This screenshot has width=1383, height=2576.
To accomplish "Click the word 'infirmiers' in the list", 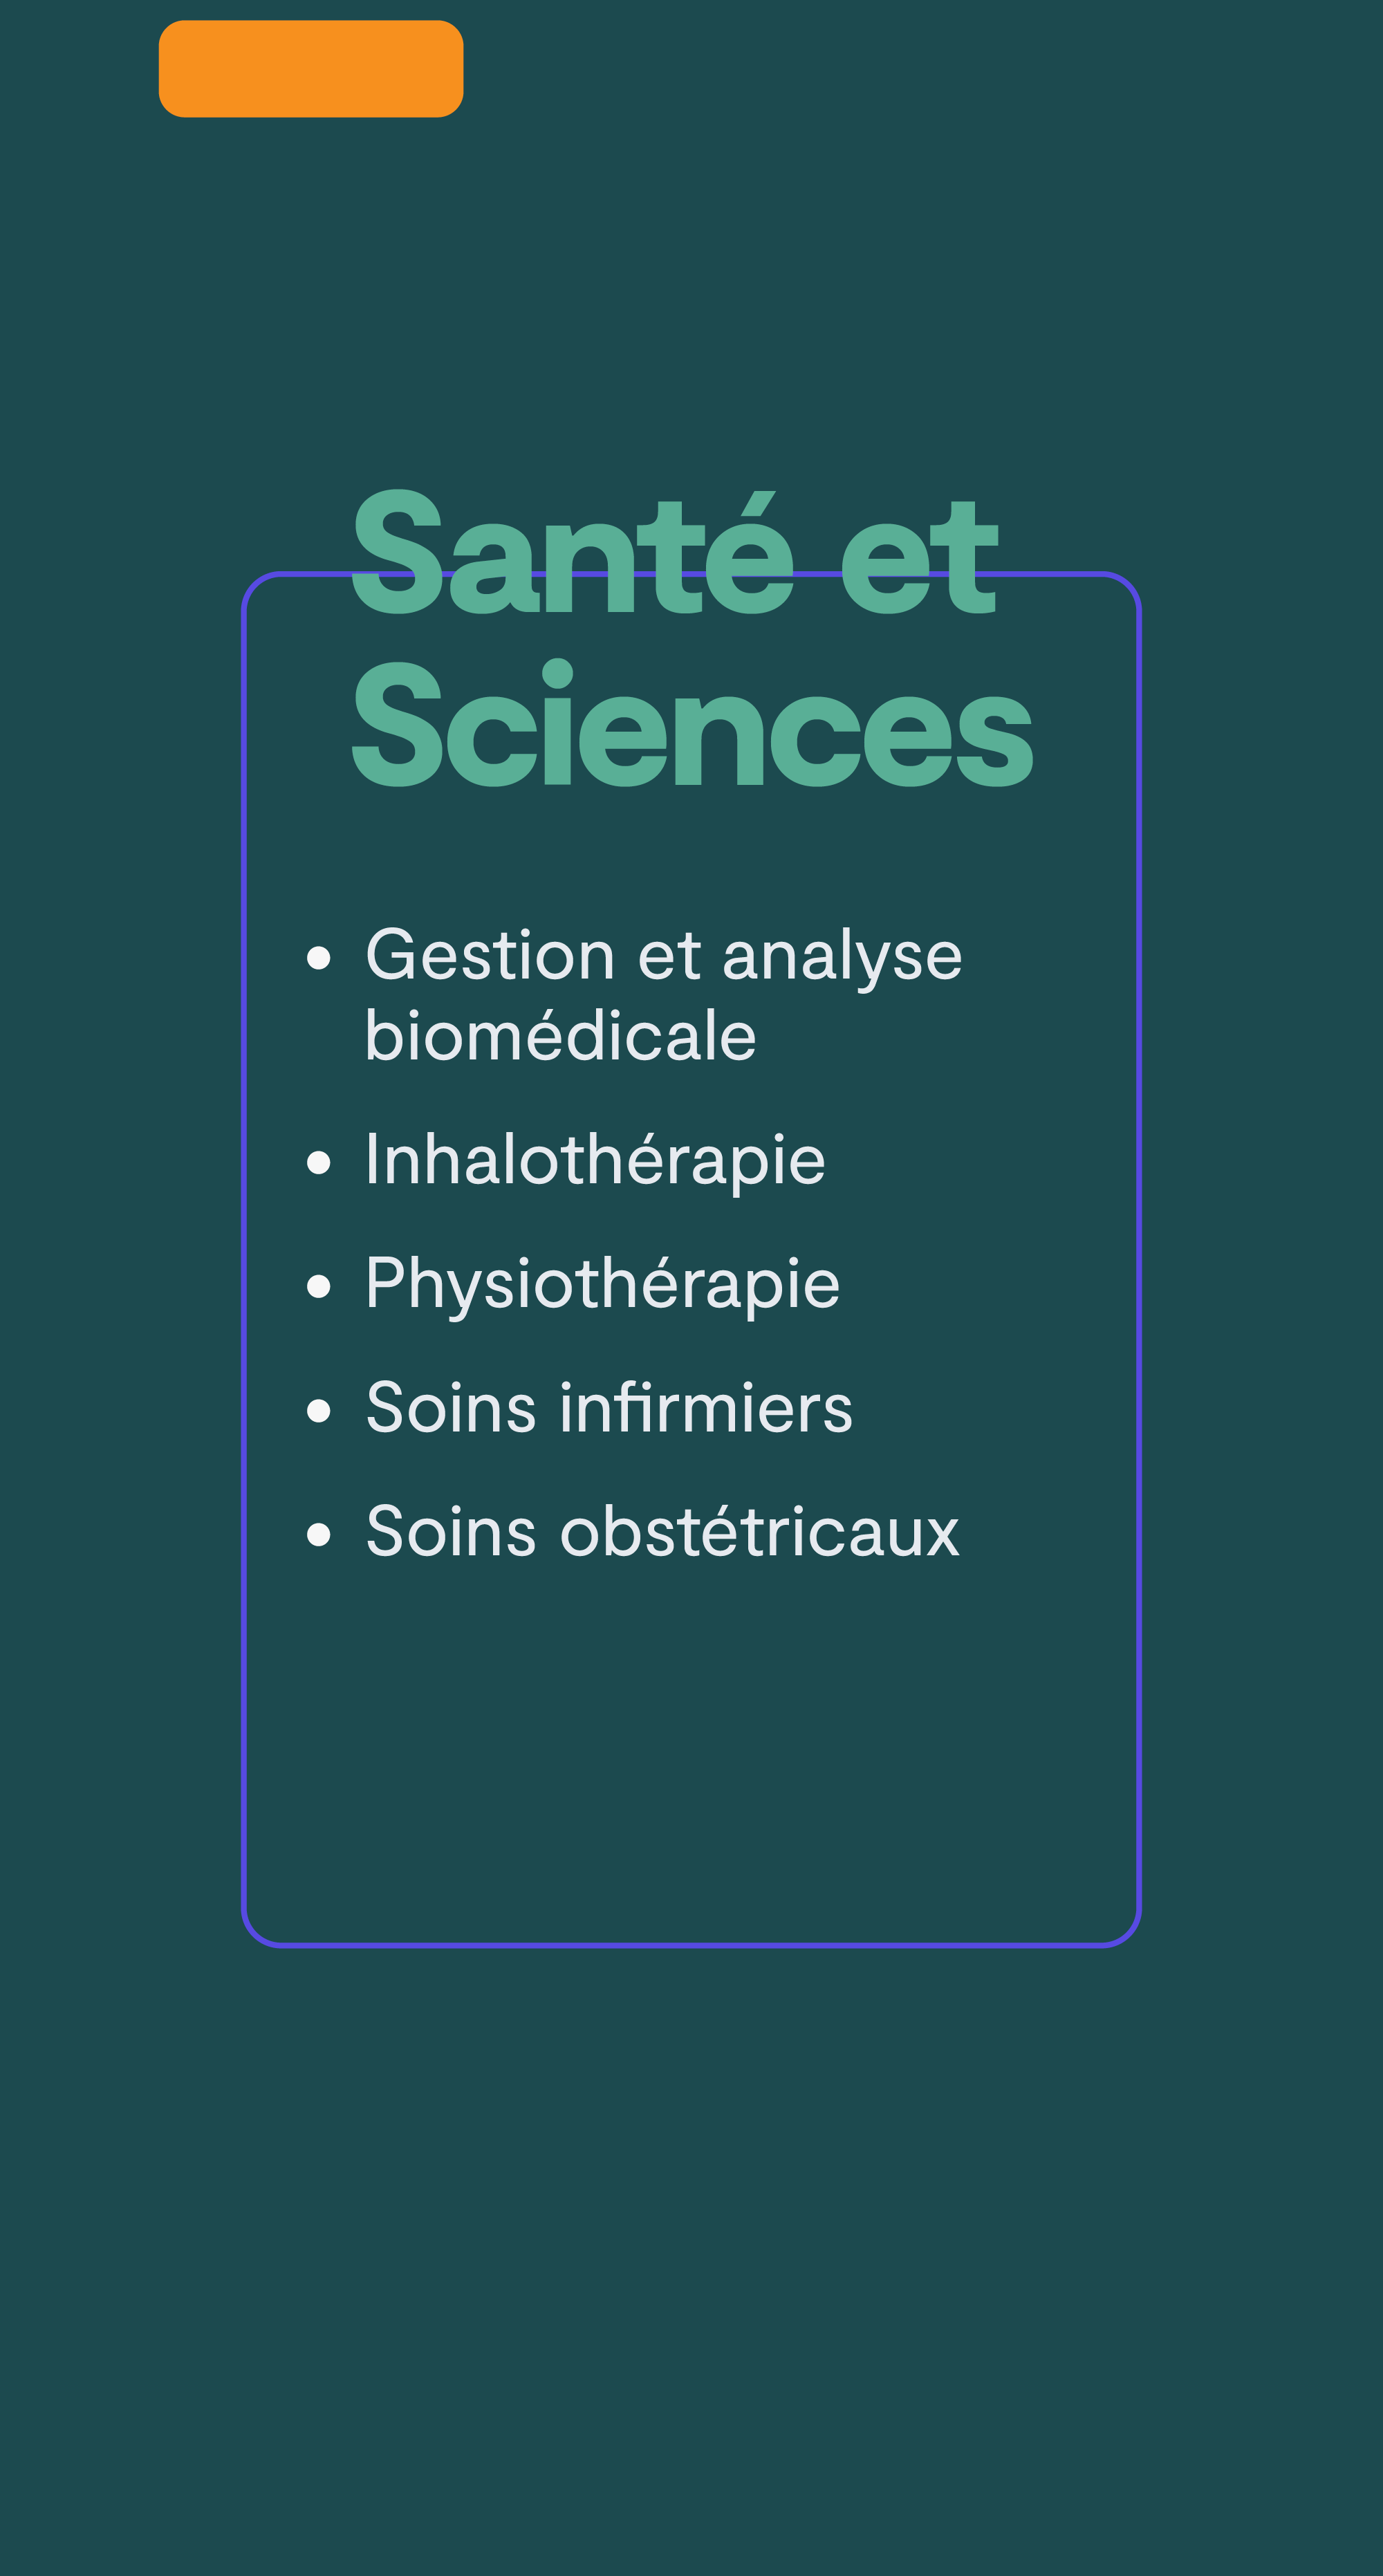I will click(706, 1408).
